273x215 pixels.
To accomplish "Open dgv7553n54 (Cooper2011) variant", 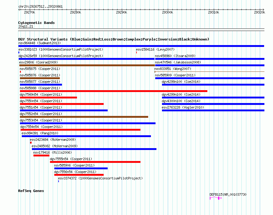I will tap(41, 120).
